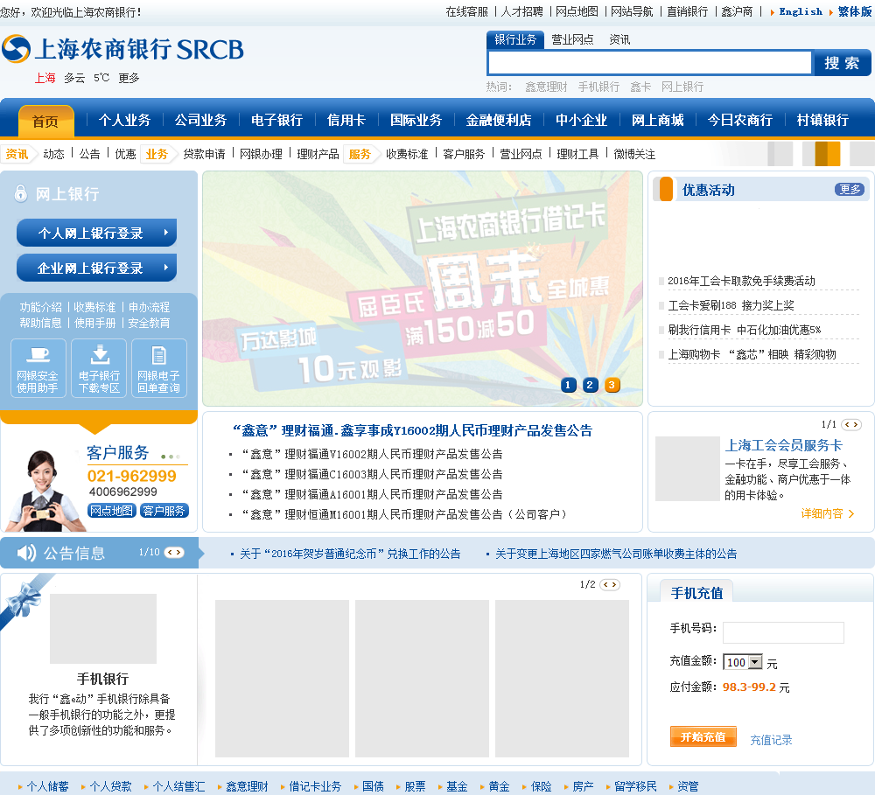875x795 pixels.
Task: Open 客户服务 button under hotline
Action: pos(164,511)
